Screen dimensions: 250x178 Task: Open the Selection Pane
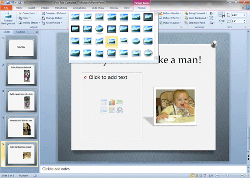click(195, 23)
